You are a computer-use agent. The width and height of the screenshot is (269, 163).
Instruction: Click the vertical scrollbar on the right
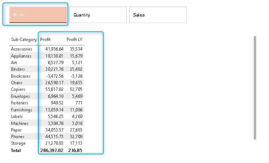click(255, 88)
